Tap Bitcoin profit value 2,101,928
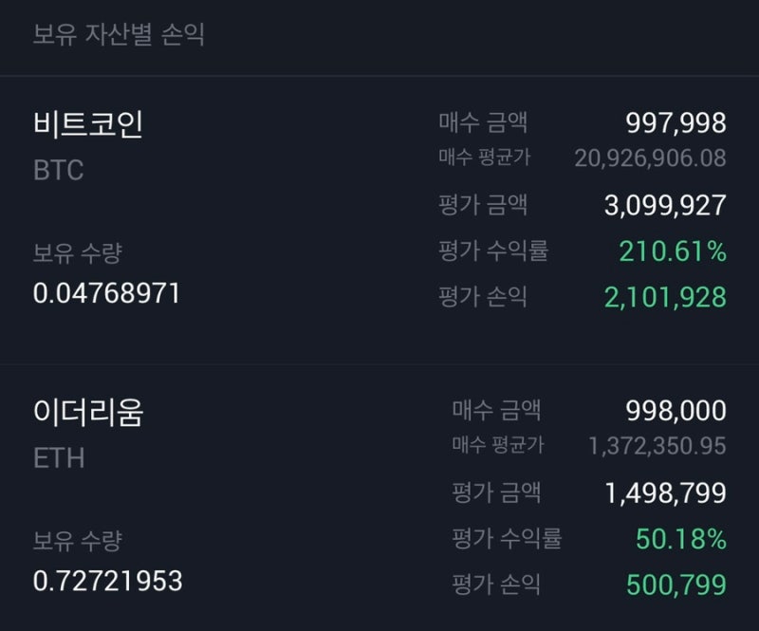759x631 pixels. [665, 297]
